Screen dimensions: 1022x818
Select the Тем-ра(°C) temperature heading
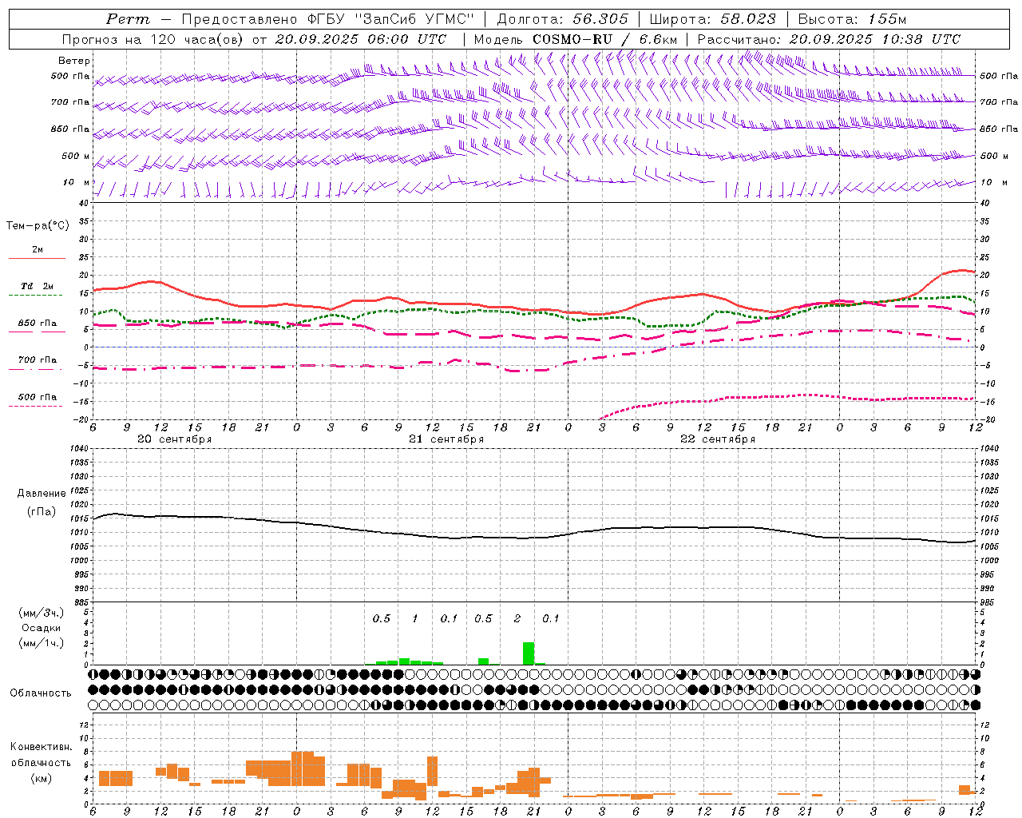click(x=38, y=226)
